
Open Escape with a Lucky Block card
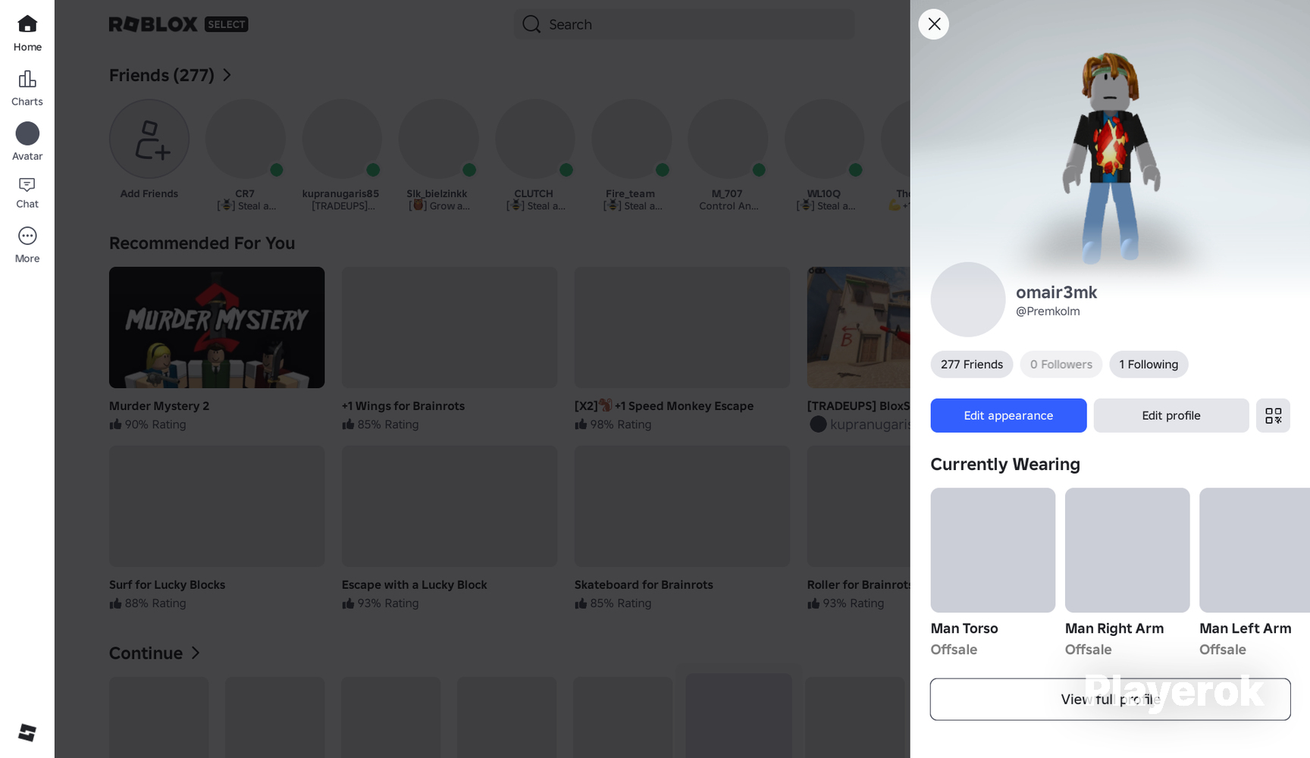[450, 528]
